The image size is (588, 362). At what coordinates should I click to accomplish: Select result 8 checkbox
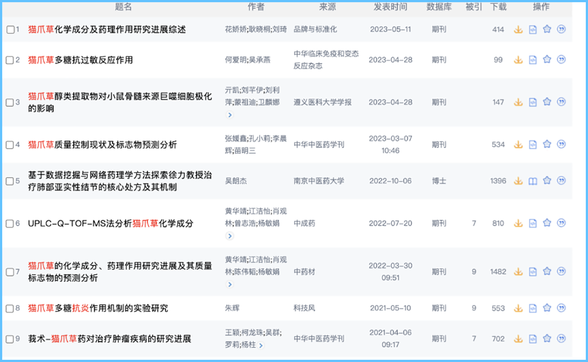coord(10,308)
